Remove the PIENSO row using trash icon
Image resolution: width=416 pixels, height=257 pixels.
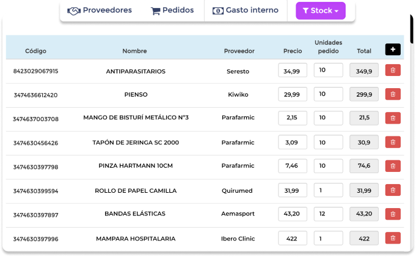[x=393, y=94]
